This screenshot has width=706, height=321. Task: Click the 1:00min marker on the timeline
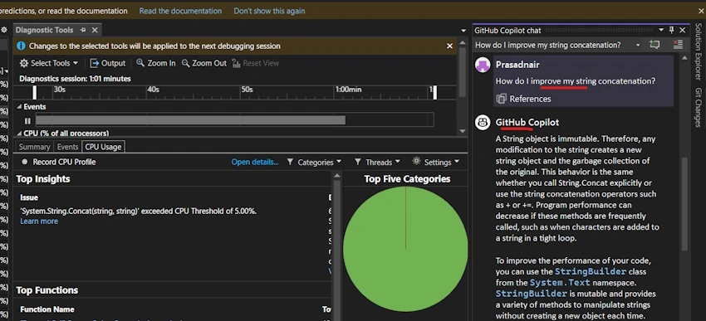coord(349,90)
